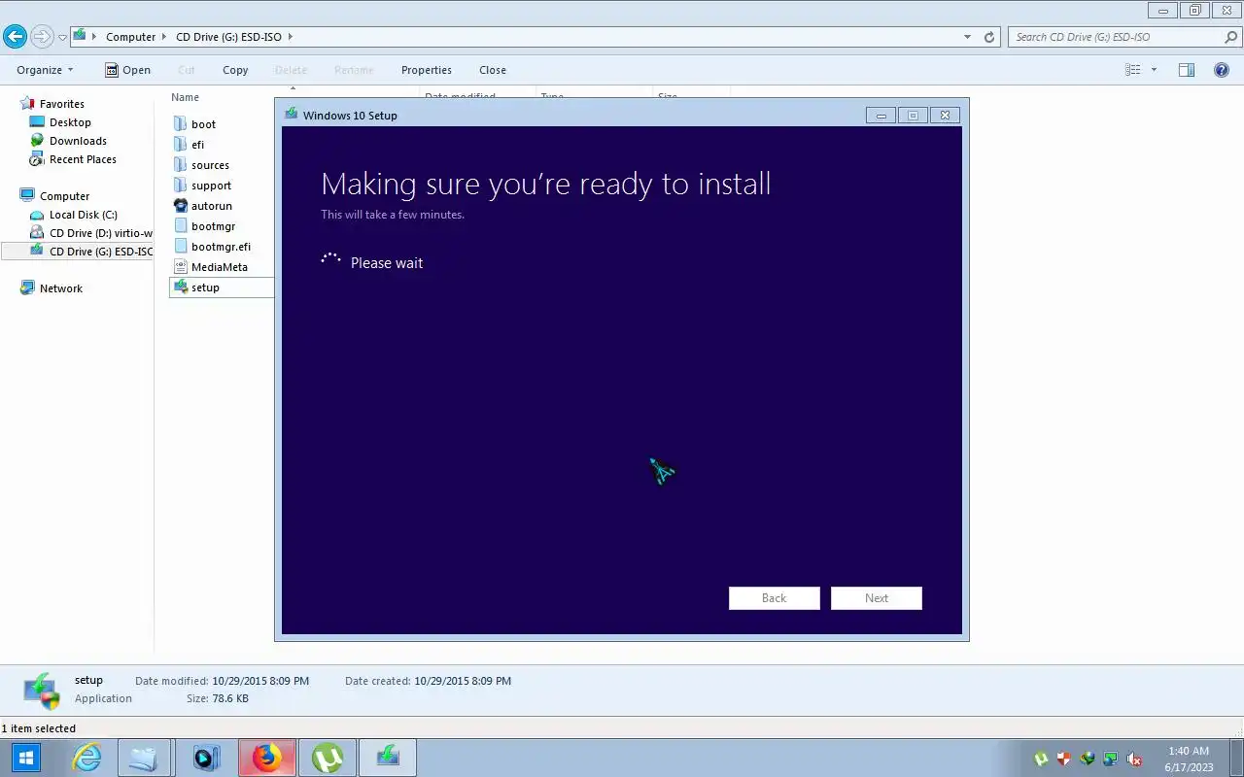
Task: Click Next button in Windows 10 Setup
Action: click(877, 598)
